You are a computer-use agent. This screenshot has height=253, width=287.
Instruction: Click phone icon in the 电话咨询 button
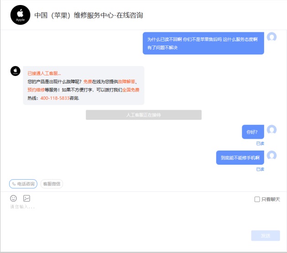(14, 184)
